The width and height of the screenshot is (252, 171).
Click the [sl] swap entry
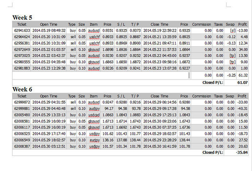click(x=233, y=31)
